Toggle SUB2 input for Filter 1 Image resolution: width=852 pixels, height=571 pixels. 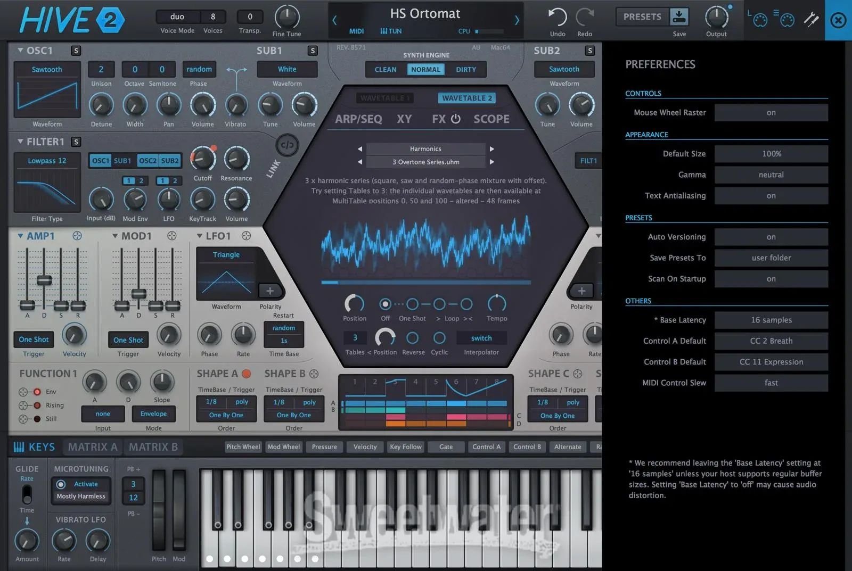(x=170, y=161)
